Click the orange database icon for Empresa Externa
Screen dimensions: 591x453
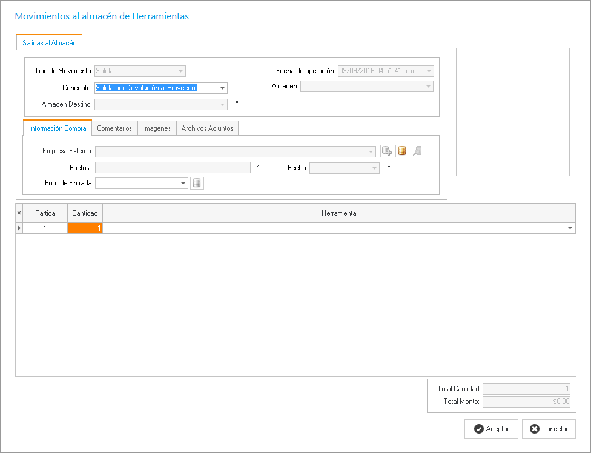402,151
